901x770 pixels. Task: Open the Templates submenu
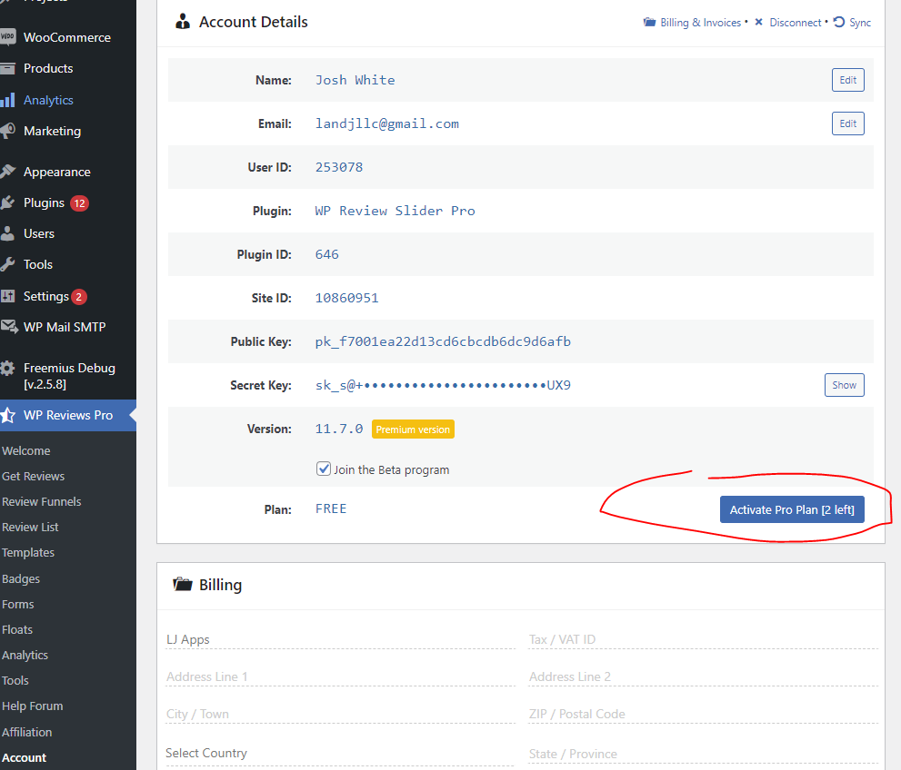(28, 553)
